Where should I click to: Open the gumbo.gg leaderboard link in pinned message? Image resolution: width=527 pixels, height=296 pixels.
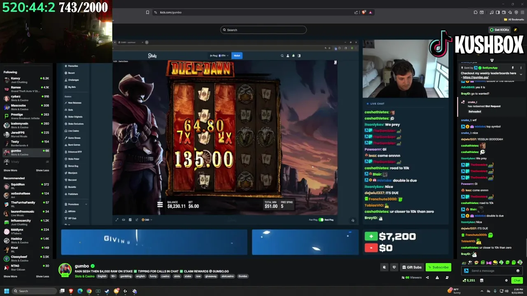tap(476, 77)
